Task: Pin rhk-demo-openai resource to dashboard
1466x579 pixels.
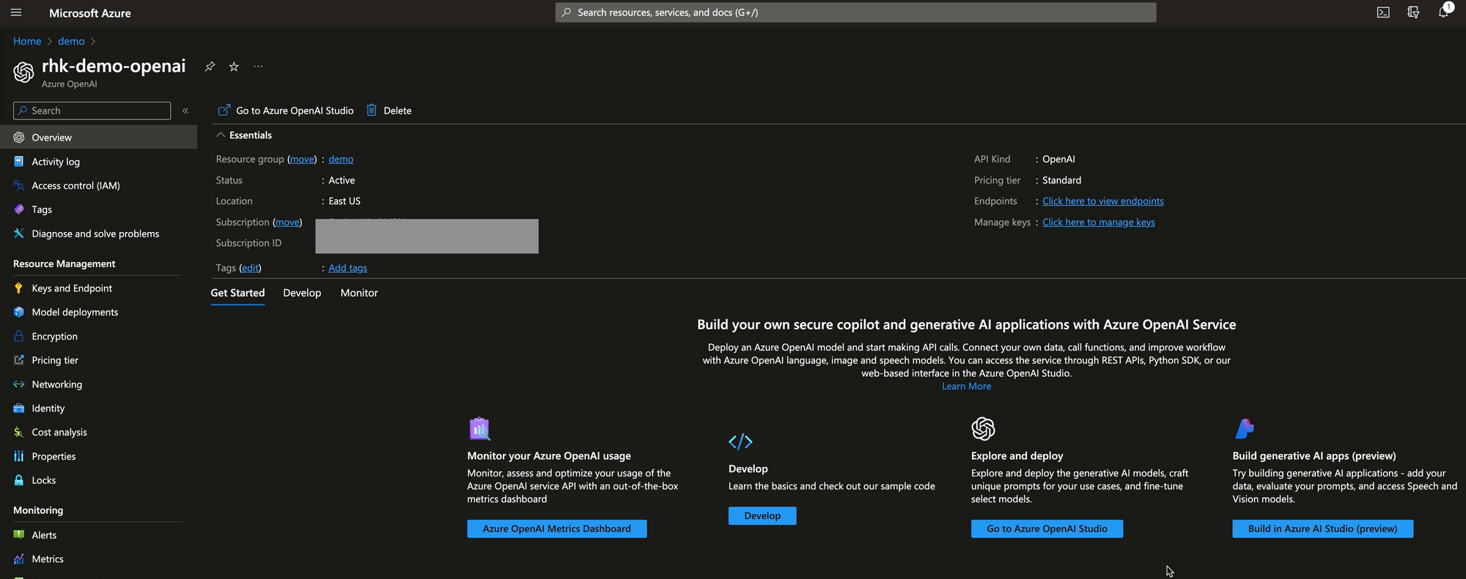Action: click(210, 67)
